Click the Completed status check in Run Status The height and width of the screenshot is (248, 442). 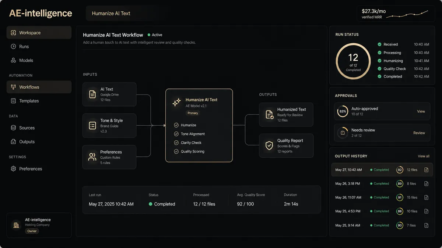(379, 76)
